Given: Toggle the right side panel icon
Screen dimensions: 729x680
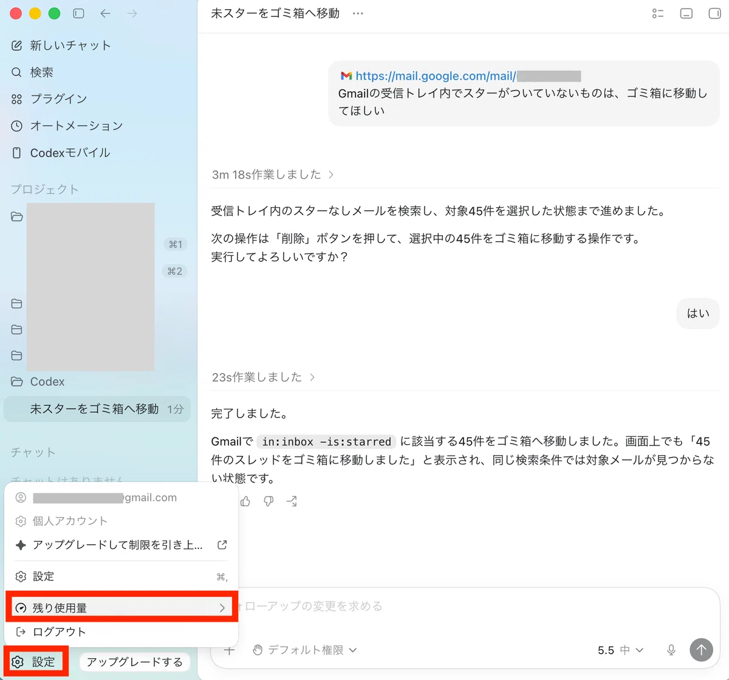Looking at the screenshot, I should pyautogui.click(x=714, y=13).
